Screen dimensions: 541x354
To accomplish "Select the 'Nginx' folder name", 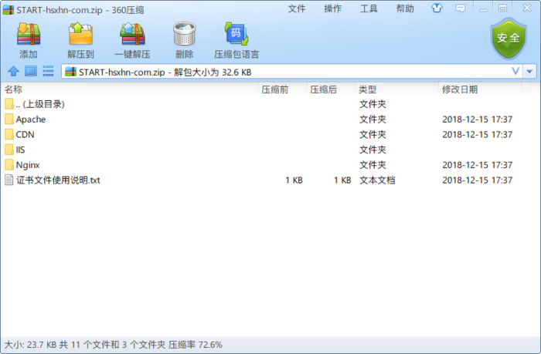I will click(28, 165).
